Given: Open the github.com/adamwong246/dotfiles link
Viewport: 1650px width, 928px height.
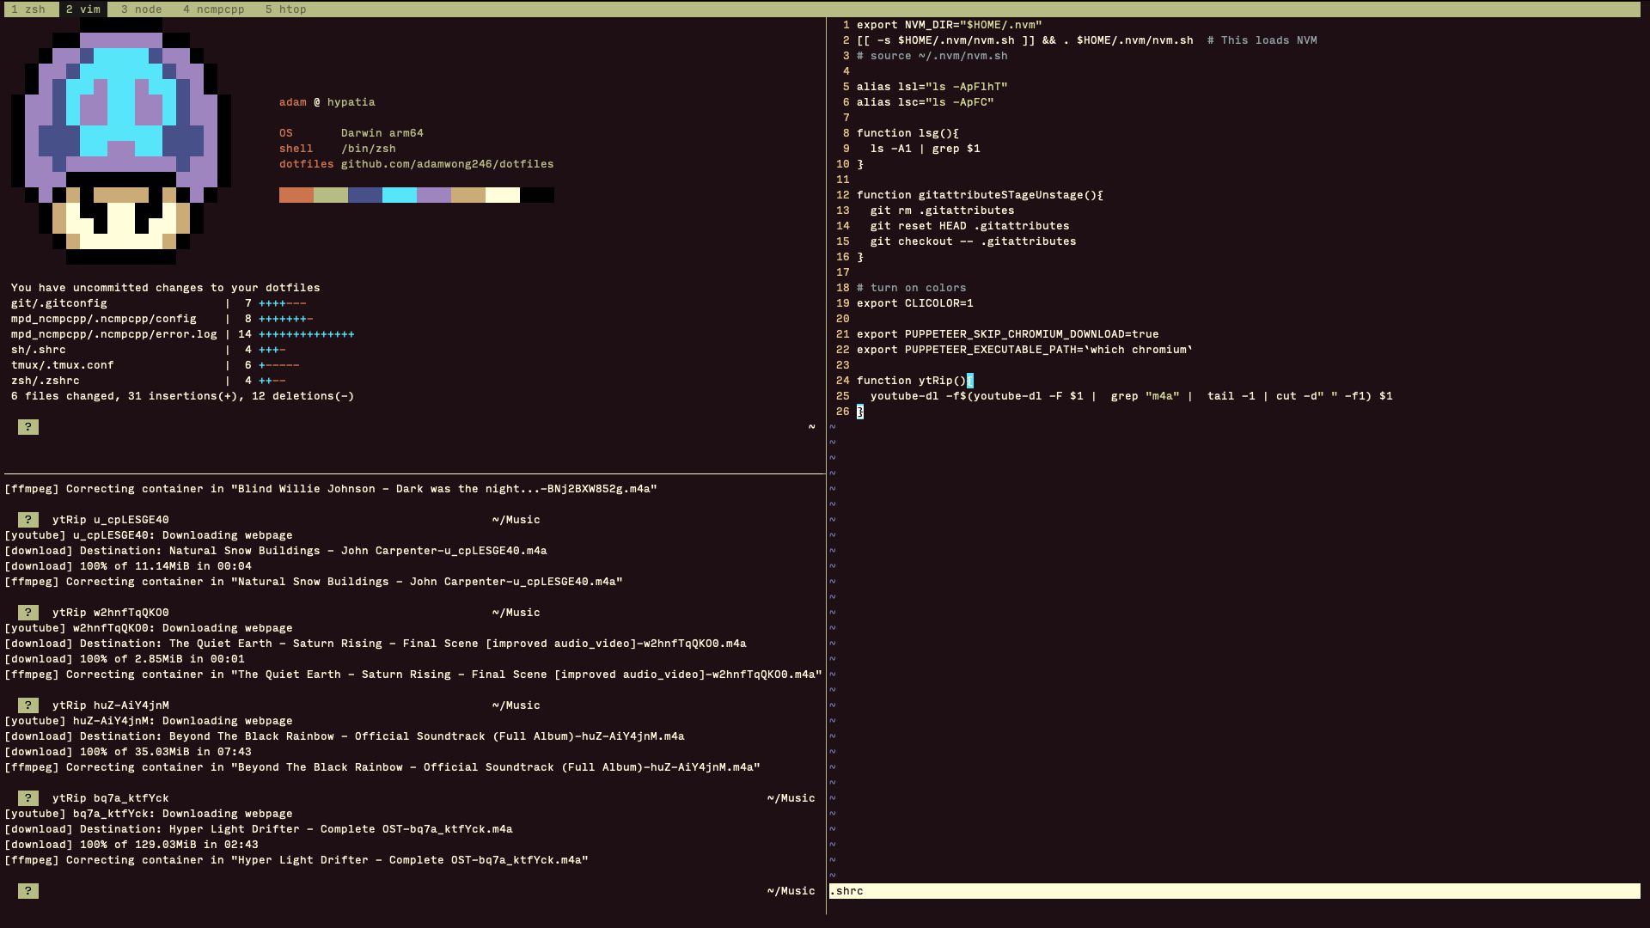Looking at the screenshot, I should pos(447,164).
